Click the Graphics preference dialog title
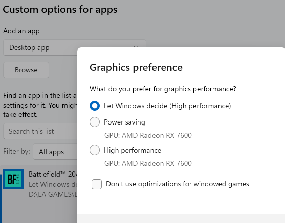Viewport: 285px width, 223px height. 136,68
